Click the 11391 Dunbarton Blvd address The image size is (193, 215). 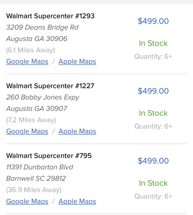click(40, 167)
